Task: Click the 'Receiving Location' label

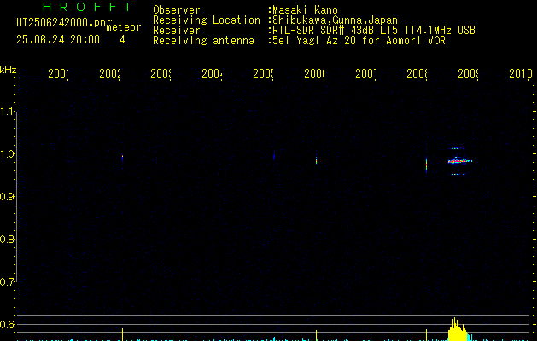Action: click(x=207, y=20)
